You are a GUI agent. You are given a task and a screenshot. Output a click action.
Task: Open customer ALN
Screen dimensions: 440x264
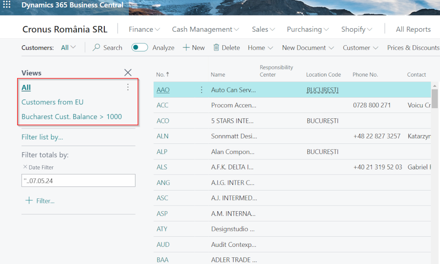click(x=162, y=136)
